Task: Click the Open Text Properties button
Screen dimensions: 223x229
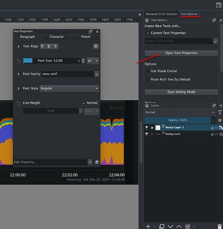Action: tap(181, 53)
